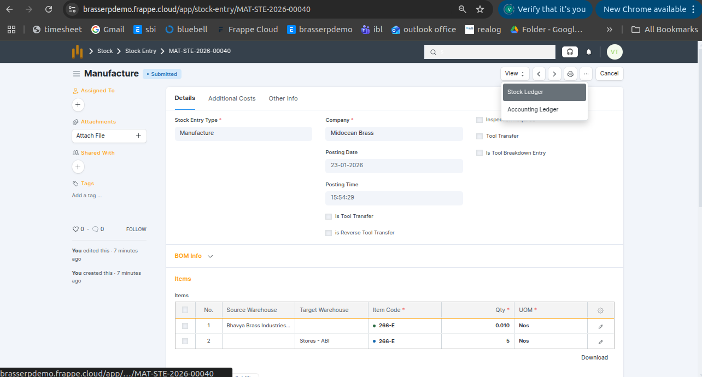702x377 pixels.
Task: Go to previous document arrow
Action: tap(539, 74)
